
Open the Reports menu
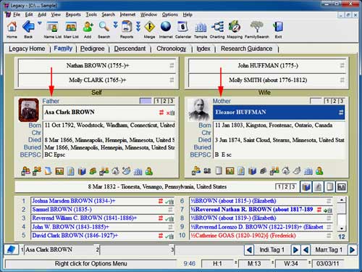[73, 15]
